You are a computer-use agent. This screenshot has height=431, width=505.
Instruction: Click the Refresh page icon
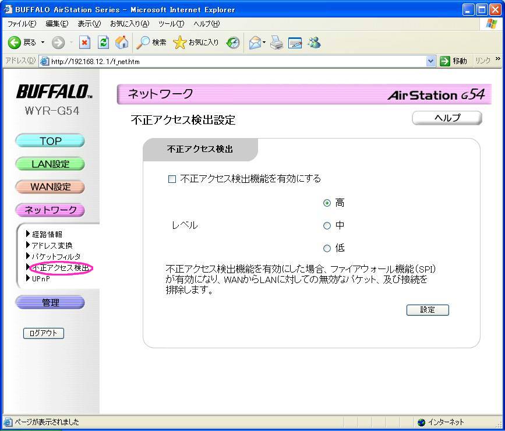tap(103, 43)
